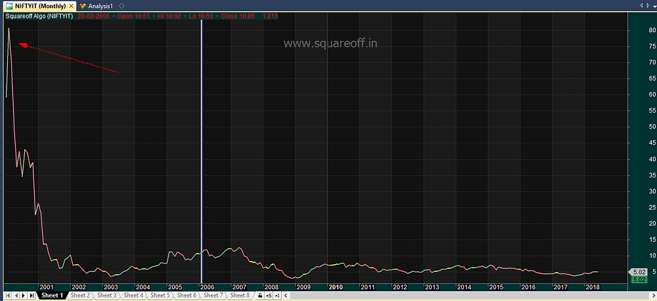The height and width of the screenshot is (301, 657).
Task: Click the '1.213' value in title
Action: click(x=269, y=16)
